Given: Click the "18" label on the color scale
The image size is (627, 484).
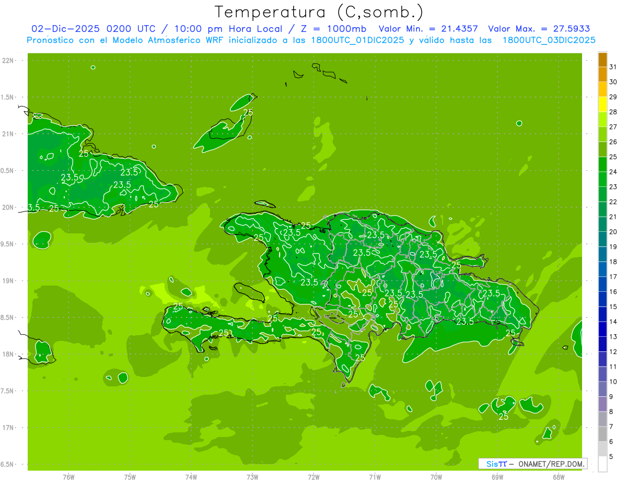Looking at the screenshot, I should (x=613, y=262).
